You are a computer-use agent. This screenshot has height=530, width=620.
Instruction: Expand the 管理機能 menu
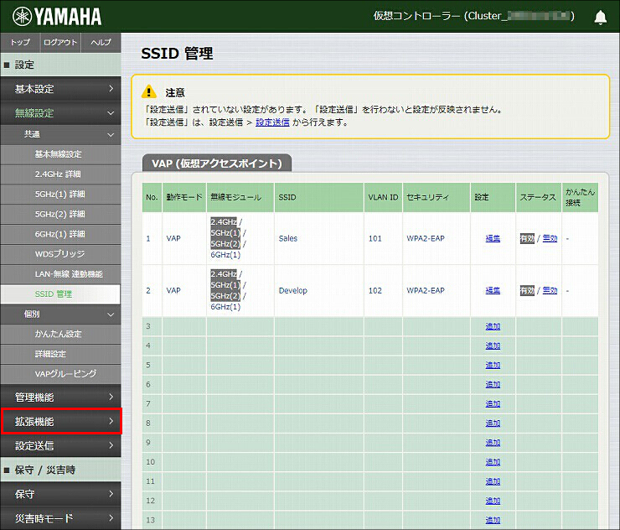(60, 397)
